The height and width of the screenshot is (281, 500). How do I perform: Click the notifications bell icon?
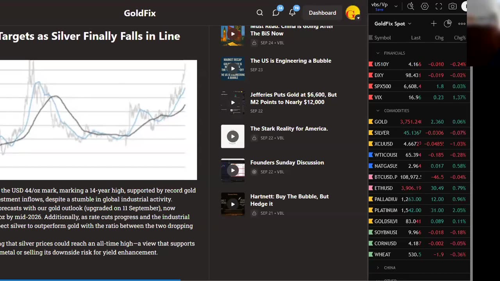tap(292, 13)
